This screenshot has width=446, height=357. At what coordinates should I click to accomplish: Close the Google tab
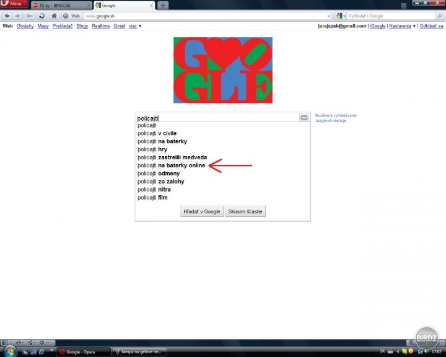pos(151,6)
